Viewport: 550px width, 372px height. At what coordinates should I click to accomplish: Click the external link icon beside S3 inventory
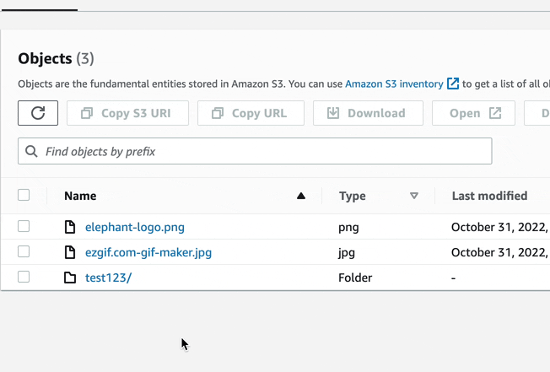click(453, 84)
